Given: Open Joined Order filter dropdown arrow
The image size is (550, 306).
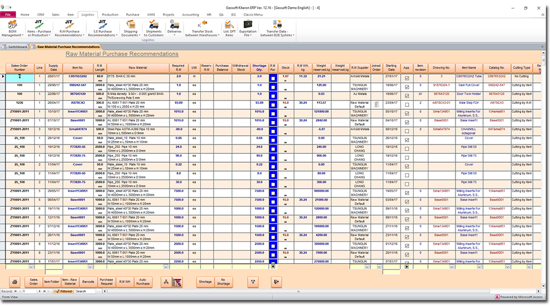Looking at the screenshot, I should point(379,267).
